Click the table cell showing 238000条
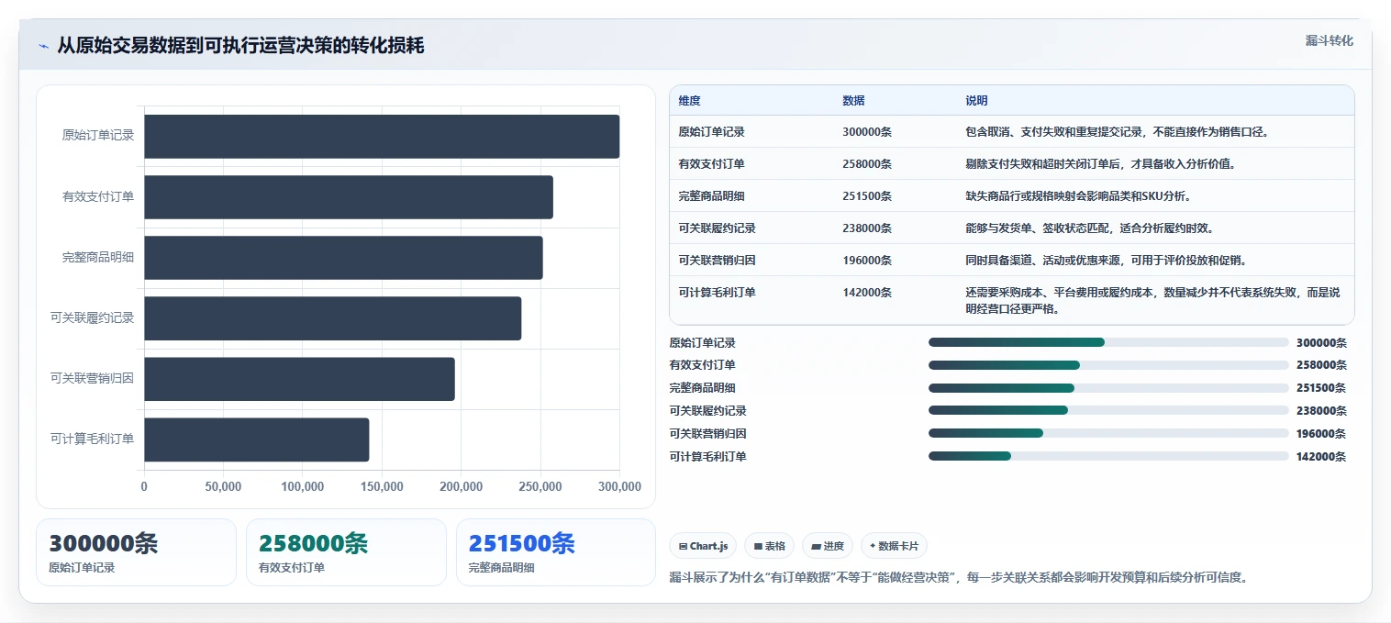 pos(867,228)
